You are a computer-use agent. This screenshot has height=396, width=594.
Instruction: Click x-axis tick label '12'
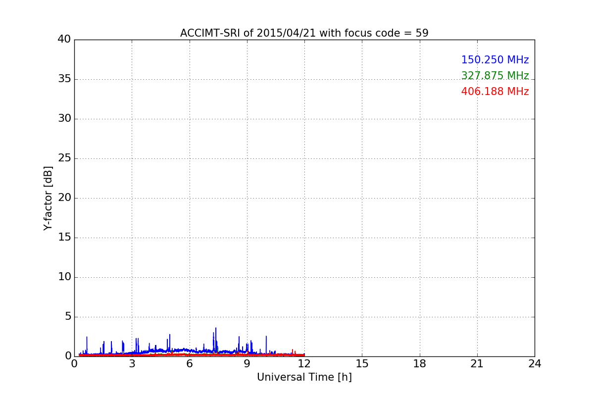pos(304,364)
